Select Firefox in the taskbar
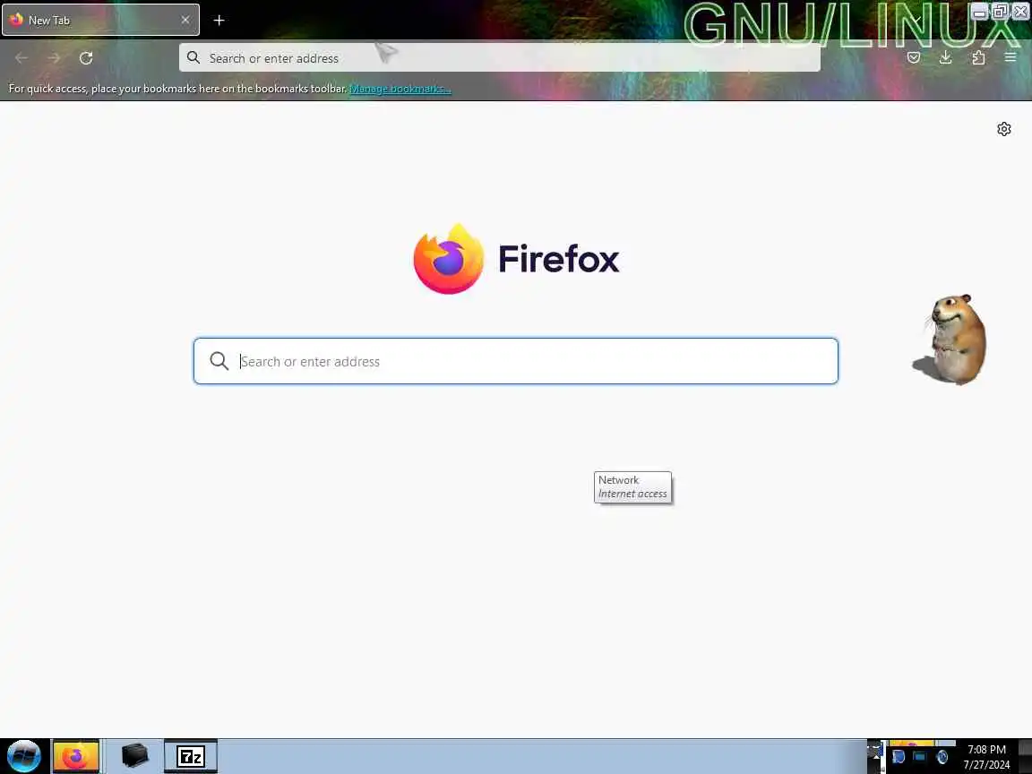This screenshot has width=1032, height=774. [x=75, y=756]
